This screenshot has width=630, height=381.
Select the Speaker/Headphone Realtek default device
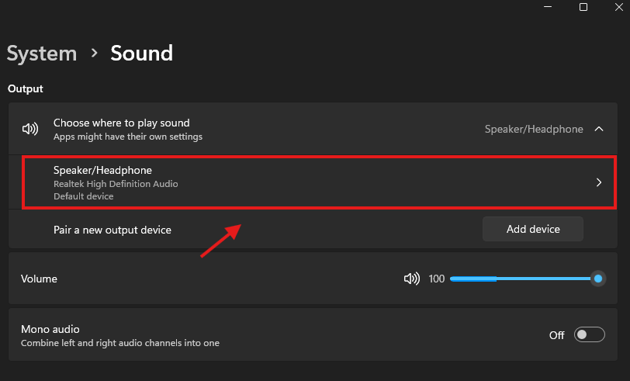(x=116, y=183)
